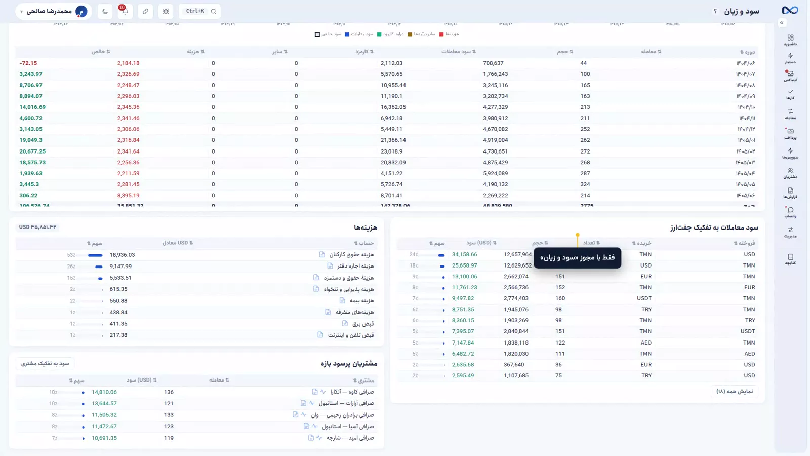
Task: Click the infinity logo at top right
Action: 790,11
